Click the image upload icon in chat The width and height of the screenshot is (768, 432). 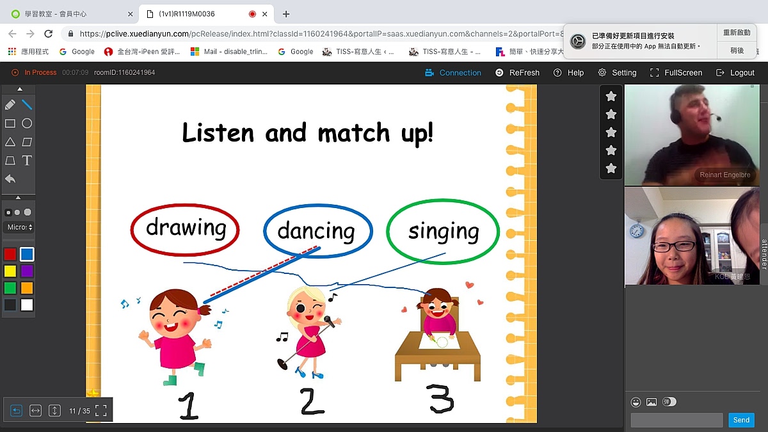652,402
